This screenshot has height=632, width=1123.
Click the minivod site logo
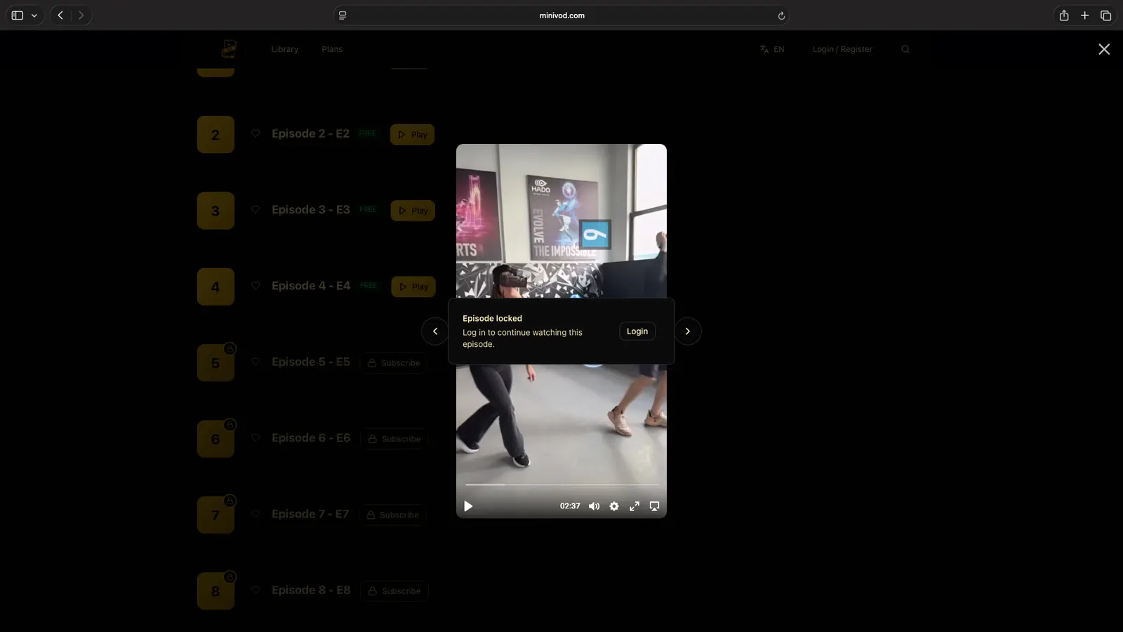coord(229,48)
